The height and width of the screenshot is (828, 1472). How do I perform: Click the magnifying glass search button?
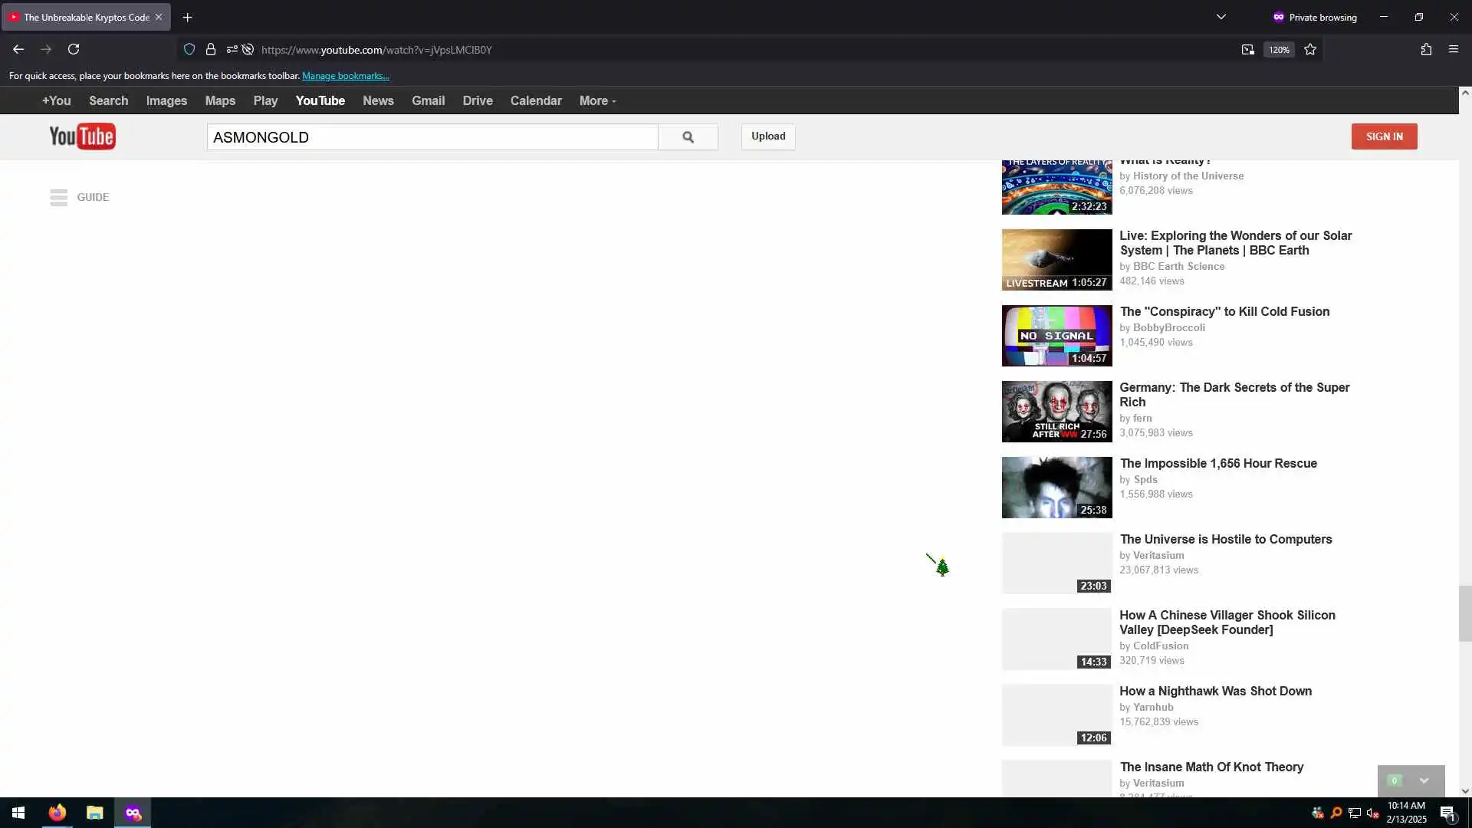click(688, 137)
